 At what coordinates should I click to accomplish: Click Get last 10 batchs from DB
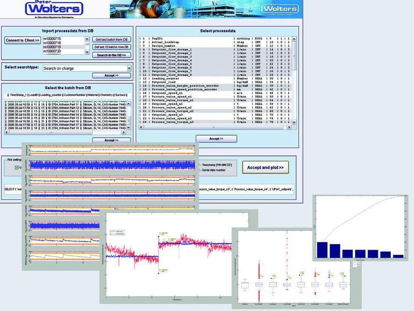(x=111, y=47)
